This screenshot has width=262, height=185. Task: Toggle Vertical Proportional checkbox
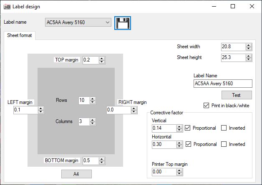click(187, 128)
